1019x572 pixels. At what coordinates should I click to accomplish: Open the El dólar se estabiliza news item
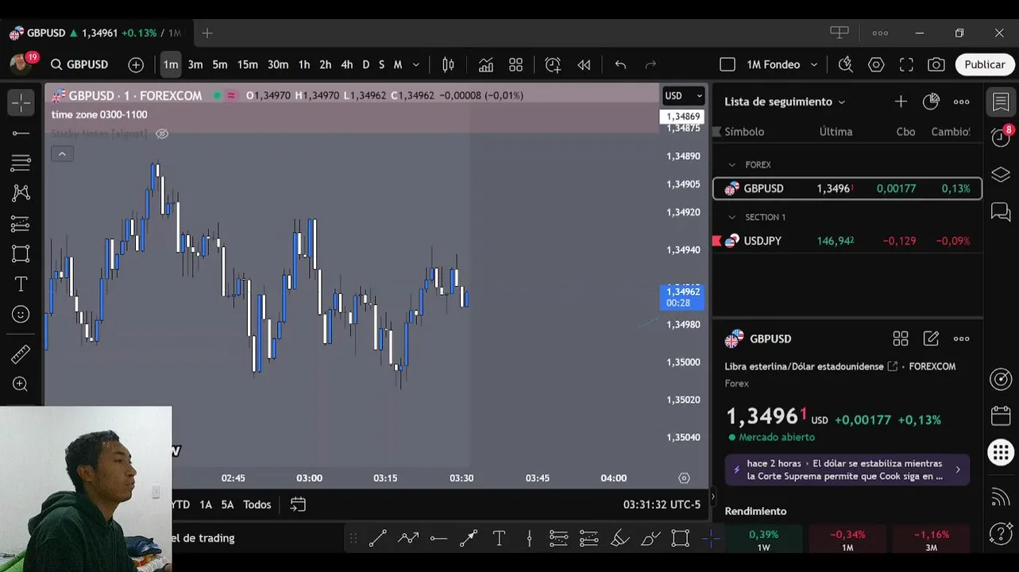pos(847,470)
